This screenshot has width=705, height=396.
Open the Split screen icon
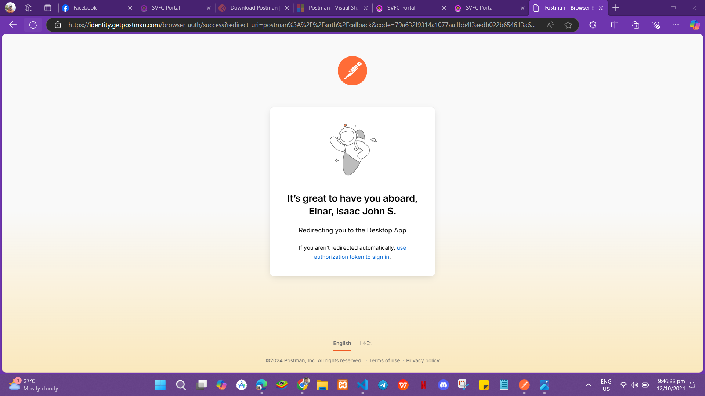[x=615, y=25]
